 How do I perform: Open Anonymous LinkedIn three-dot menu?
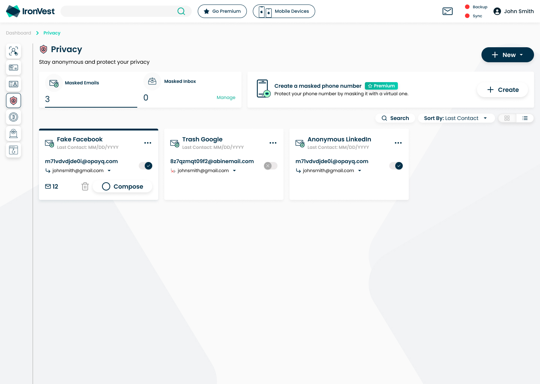[398, 143]
